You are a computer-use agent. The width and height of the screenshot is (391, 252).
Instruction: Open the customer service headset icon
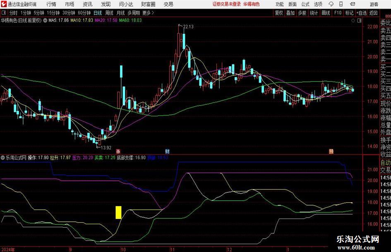(x=331, y=4)
